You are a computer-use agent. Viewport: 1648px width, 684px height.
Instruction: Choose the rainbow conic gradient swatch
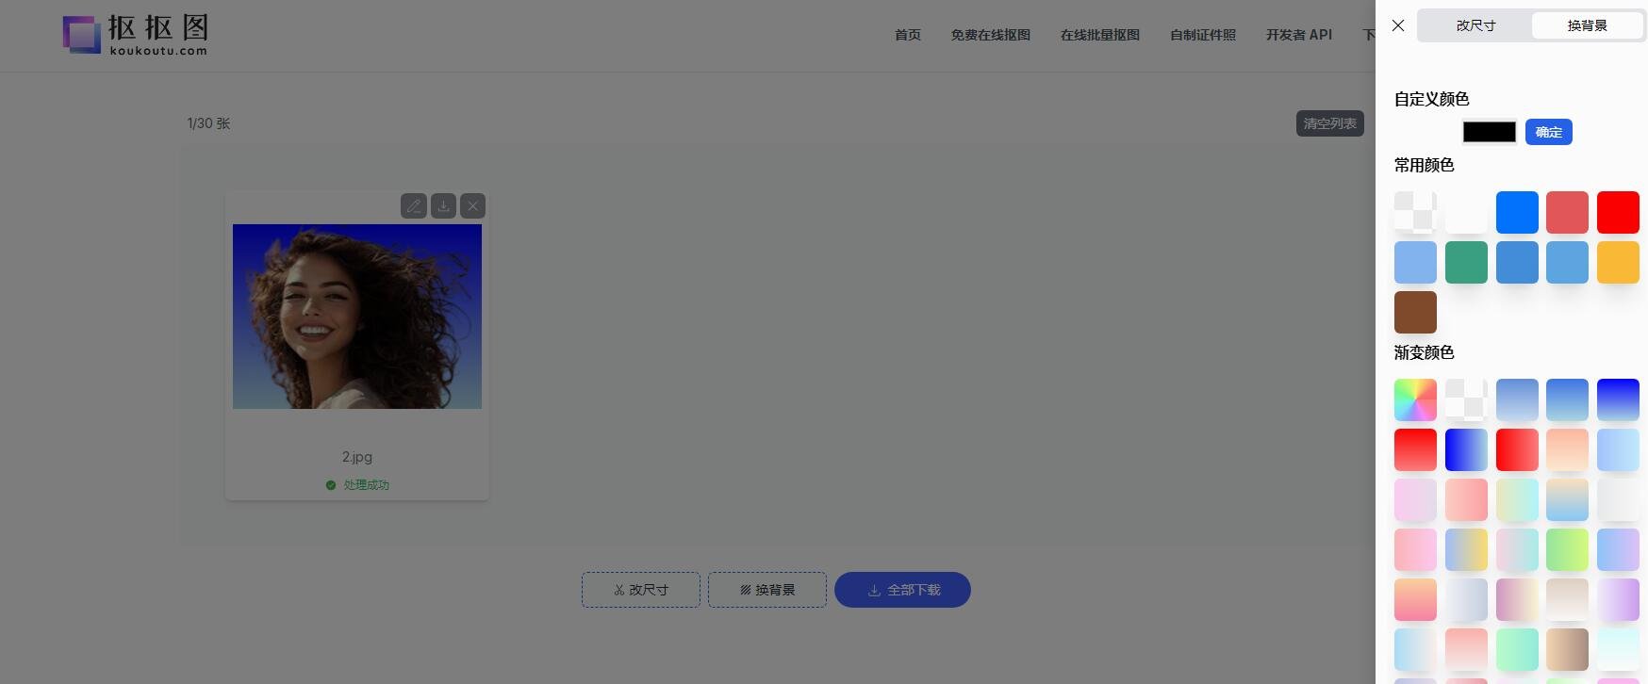pos(1415,399)
